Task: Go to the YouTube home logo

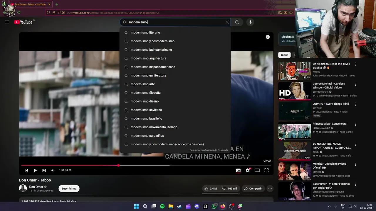Action: tap(23, 22)
